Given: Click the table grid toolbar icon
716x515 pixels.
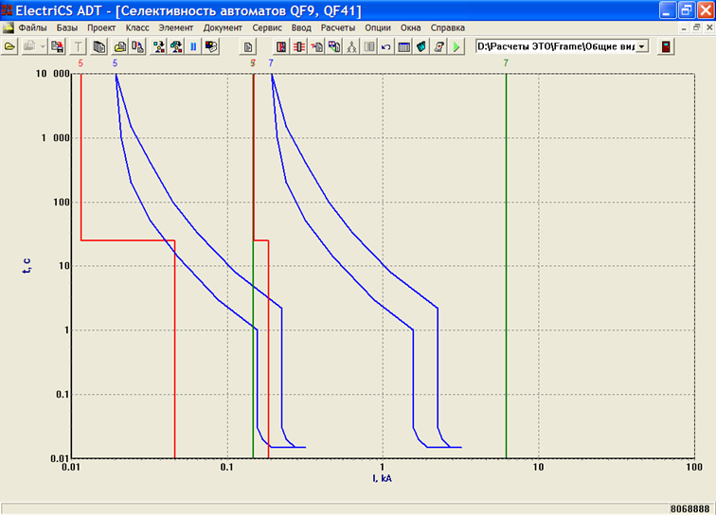Looking at the screenshot, I should 403,45.
